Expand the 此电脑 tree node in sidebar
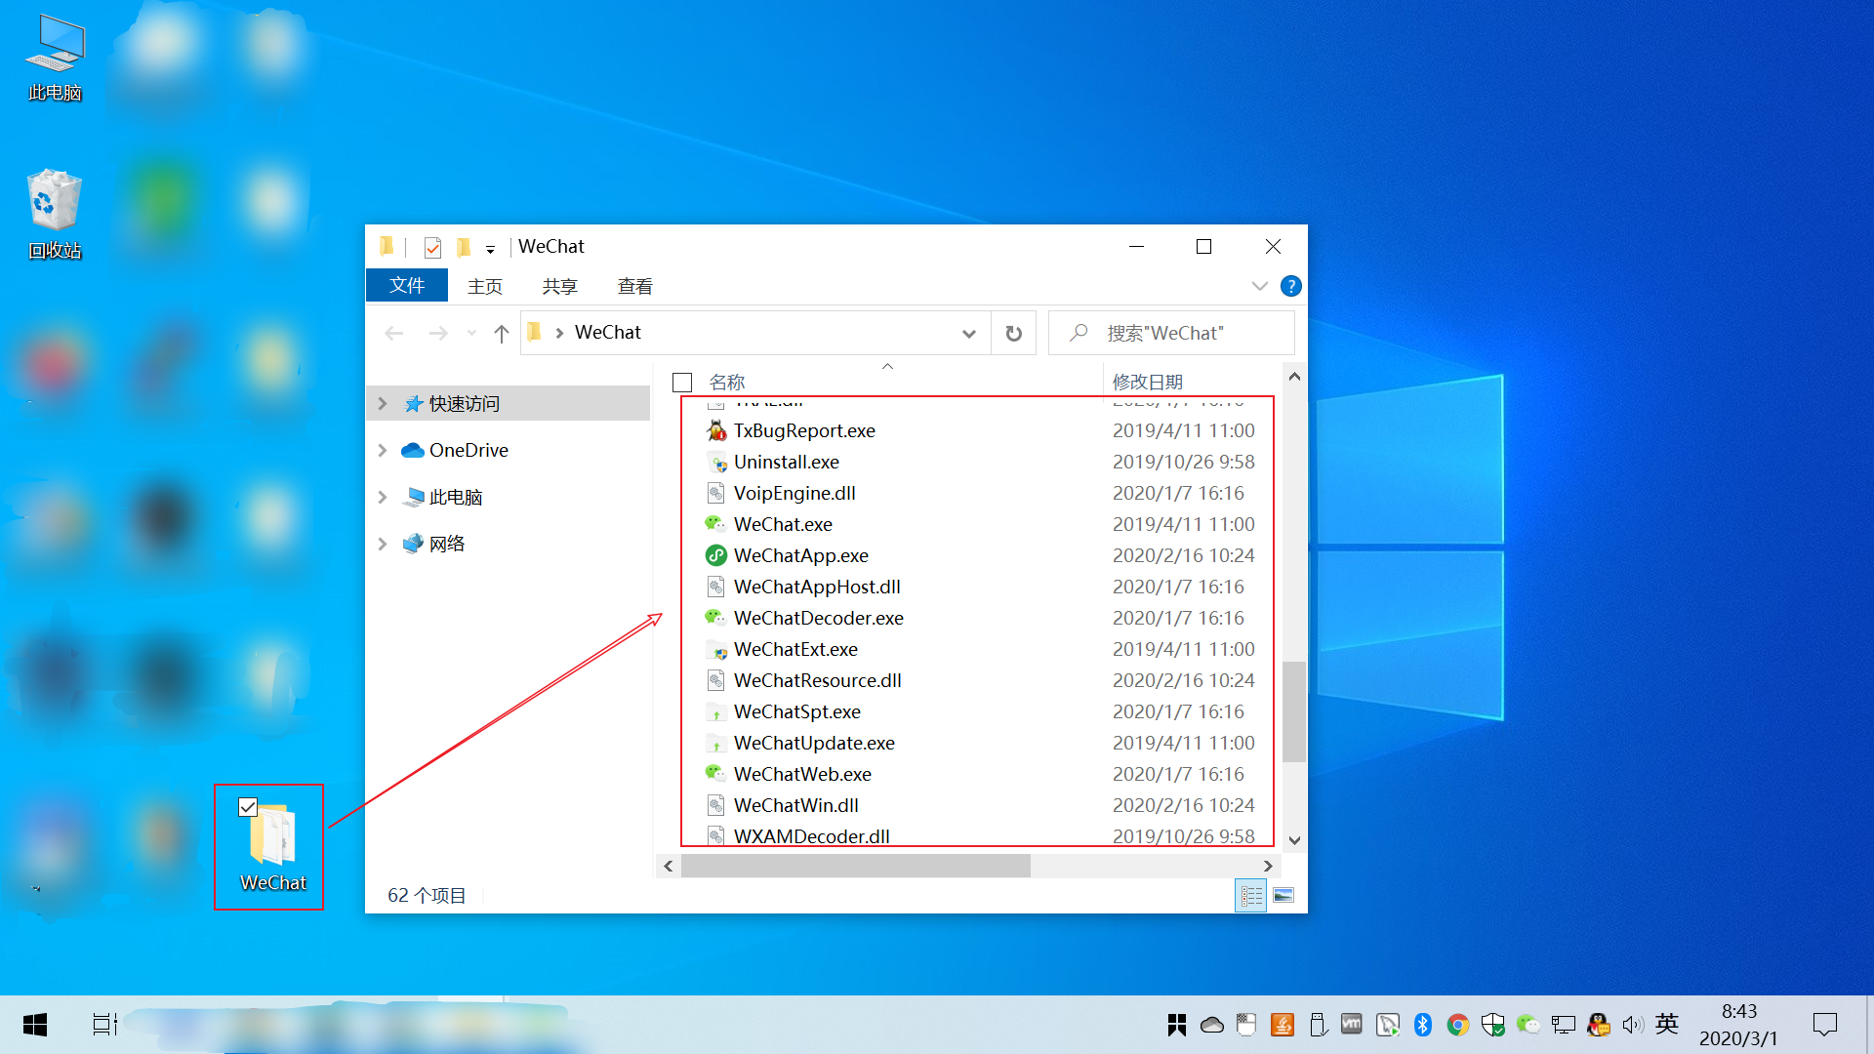This screenshot has height=1054, width=1874. (x=383, y=497)
